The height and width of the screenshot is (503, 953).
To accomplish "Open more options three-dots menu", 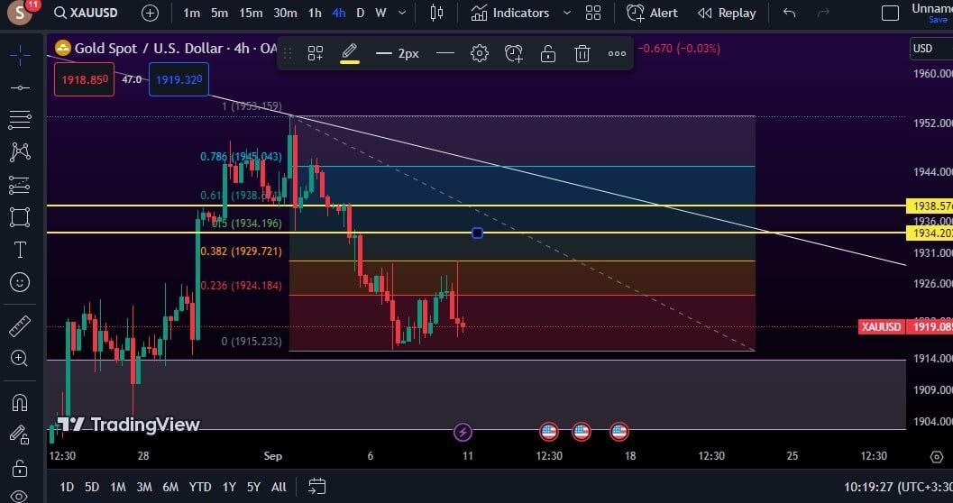I will pyautogui.click(x=617, y=53).
